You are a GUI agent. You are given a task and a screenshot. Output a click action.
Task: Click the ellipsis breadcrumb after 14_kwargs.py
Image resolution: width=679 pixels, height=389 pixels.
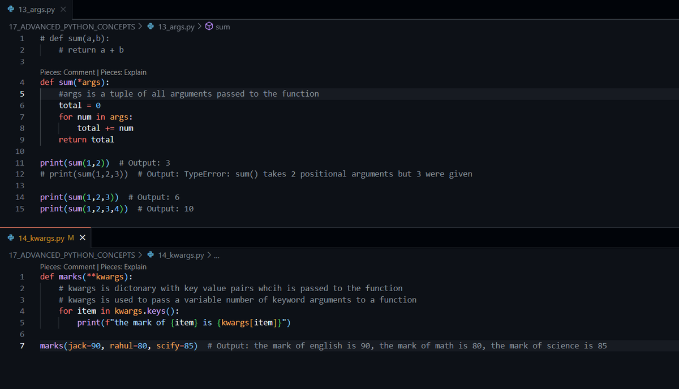click(x=217, y=256)
